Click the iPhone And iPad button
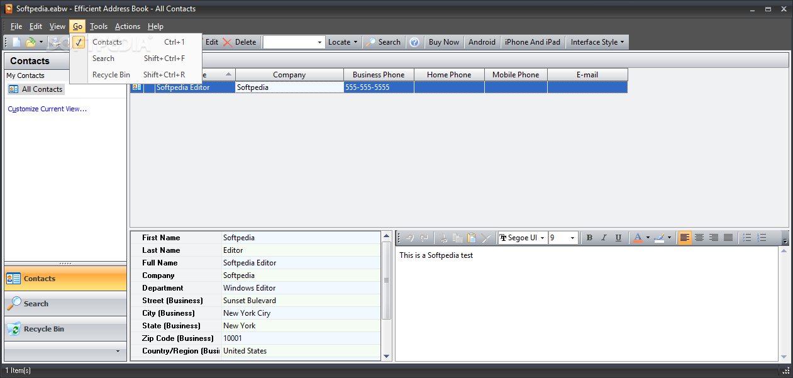Image resolution: width=793 pixels, height=378 pixels. [x=533, y=42]
